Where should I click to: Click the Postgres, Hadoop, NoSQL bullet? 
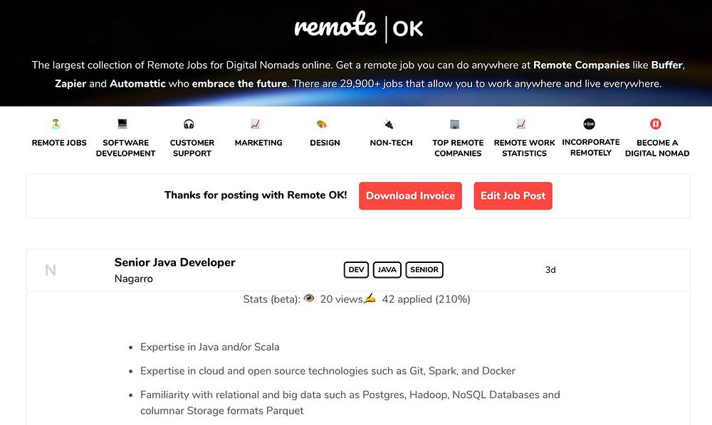click(x=350, y=403)
